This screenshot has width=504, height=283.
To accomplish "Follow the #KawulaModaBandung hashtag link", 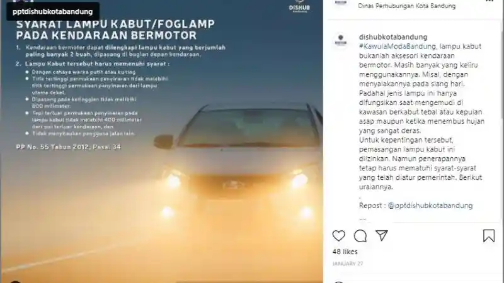I will click(x=398, y=46).
